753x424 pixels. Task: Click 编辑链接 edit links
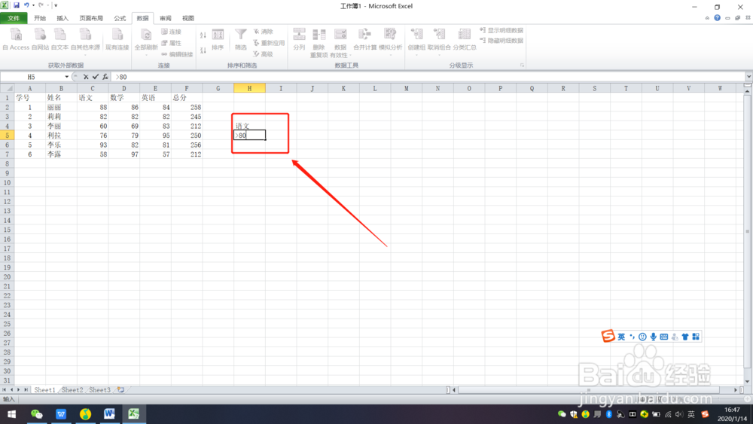(x=177, y=54)
